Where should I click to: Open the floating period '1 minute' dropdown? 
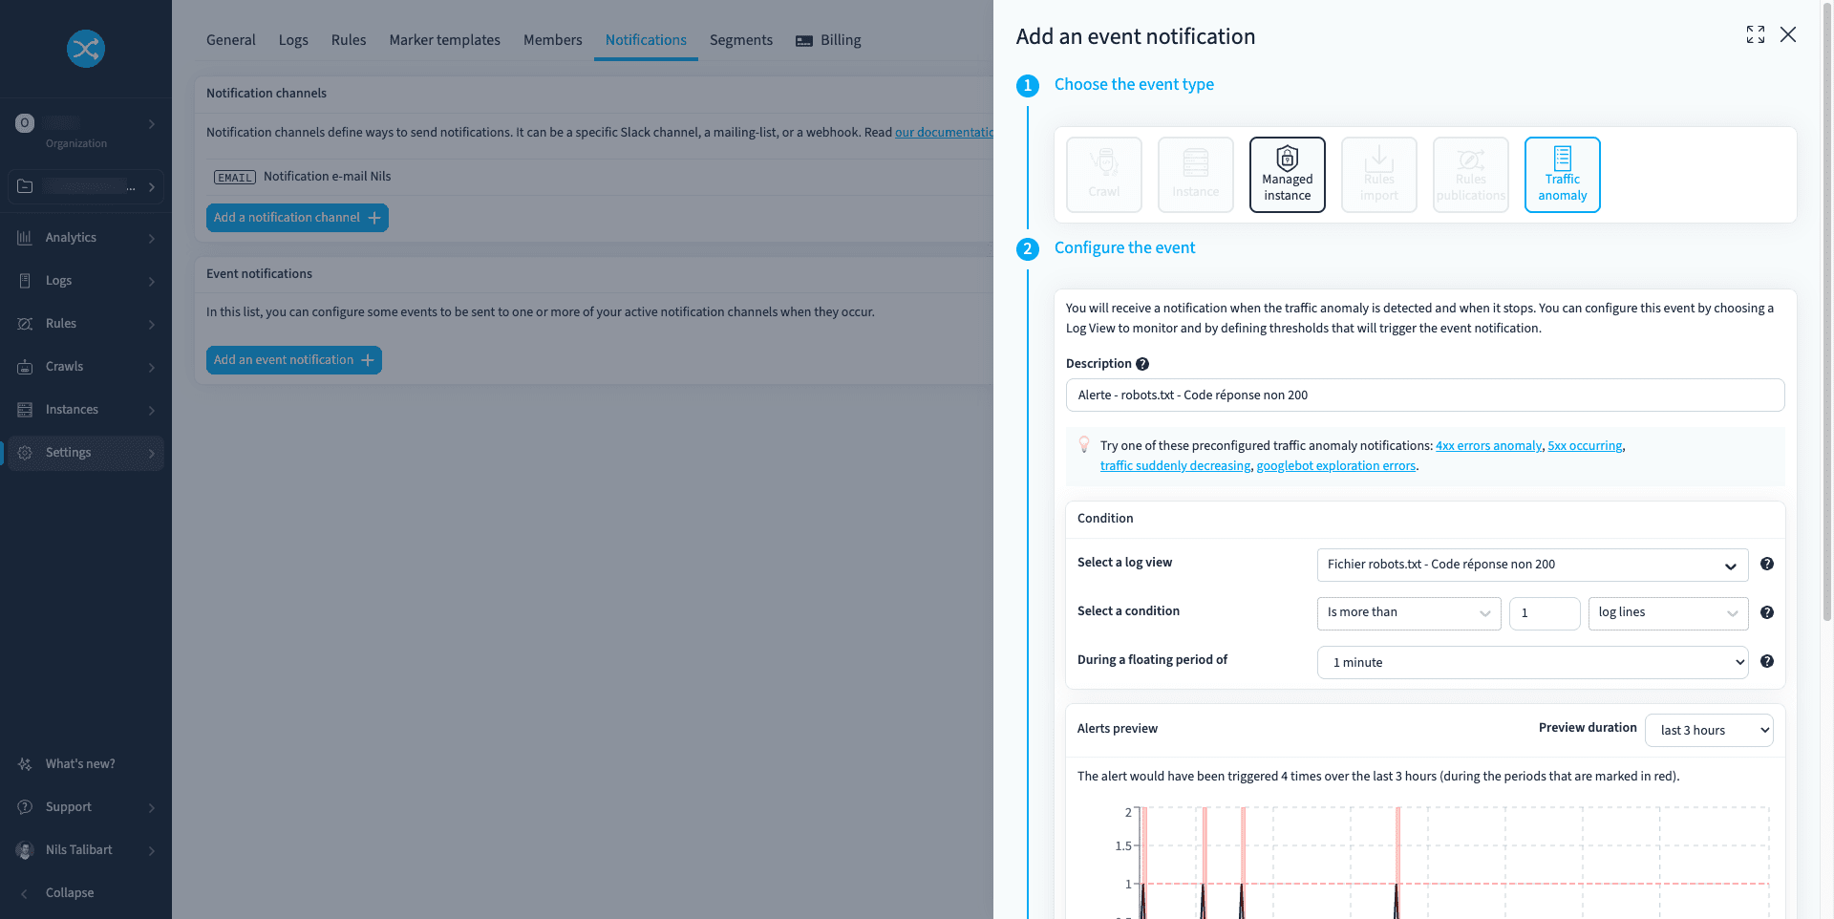(1532, 662)
